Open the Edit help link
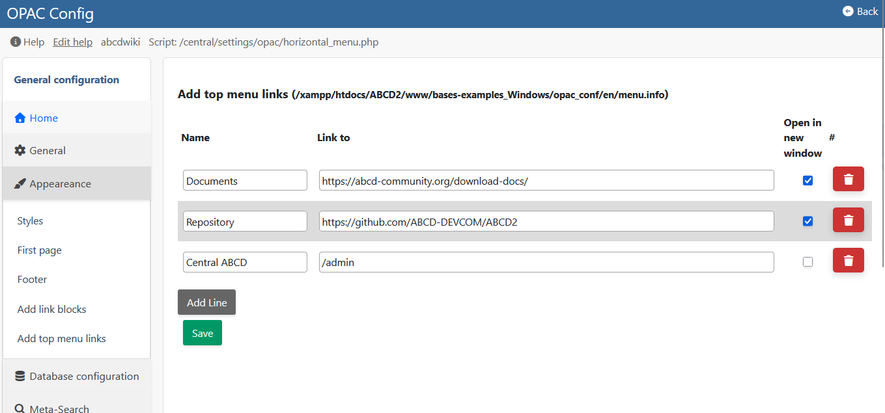 pyautogui.click(x=72, y=42)
